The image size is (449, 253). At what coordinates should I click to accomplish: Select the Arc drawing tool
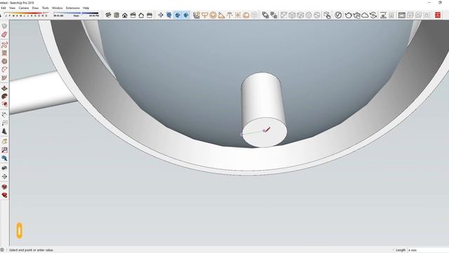pos(4,70)
